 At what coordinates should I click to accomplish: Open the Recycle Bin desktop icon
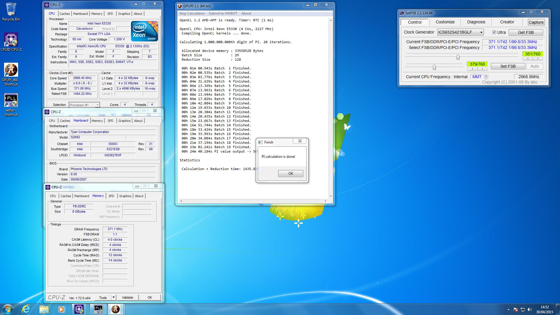11,12
